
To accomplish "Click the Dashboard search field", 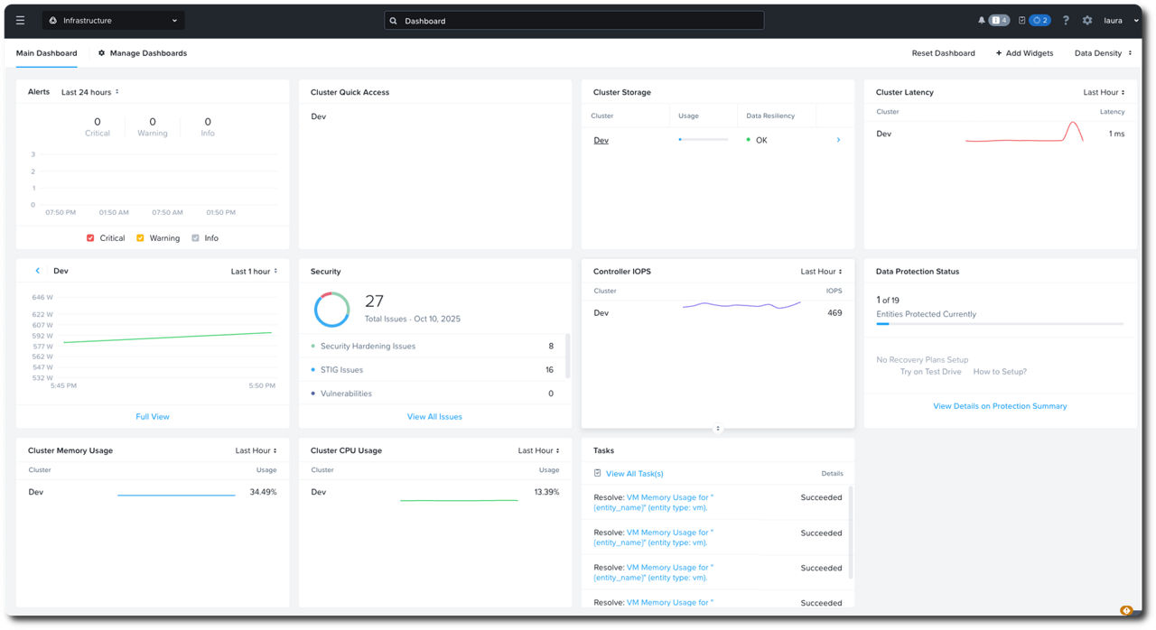I will [573, 20].
